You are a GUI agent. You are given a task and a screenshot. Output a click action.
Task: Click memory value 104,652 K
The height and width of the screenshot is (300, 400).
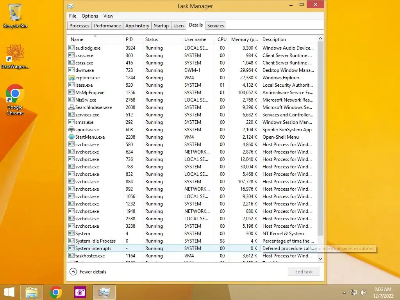(x=247, y=92)
